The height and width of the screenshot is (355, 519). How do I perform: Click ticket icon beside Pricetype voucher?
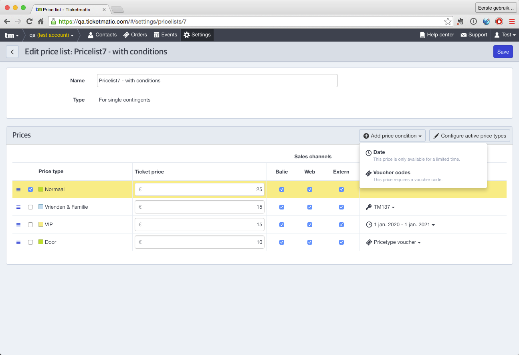click(369, 242)
